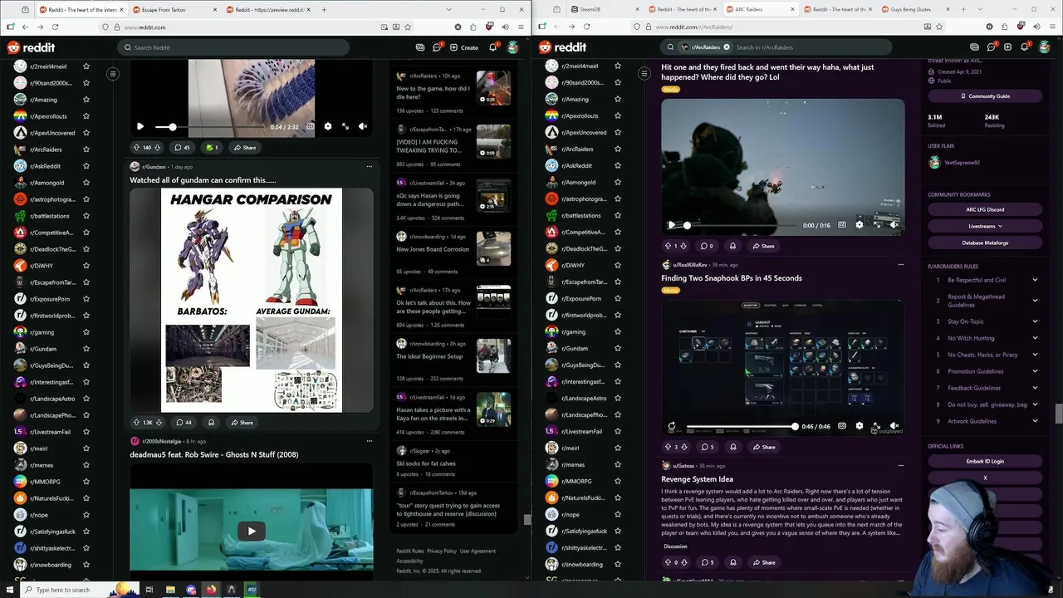
Task: Toggle favorite star for r/memes in left sidebar
Action: click(86, 465)
